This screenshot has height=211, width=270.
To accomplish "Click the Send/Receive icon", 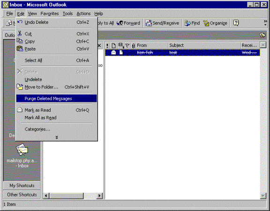I will 149,23.
